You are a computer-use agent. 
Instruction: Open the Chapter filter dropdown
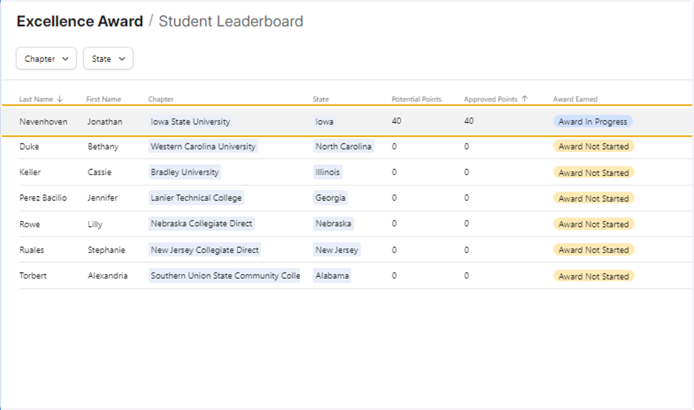coord(46,58)
